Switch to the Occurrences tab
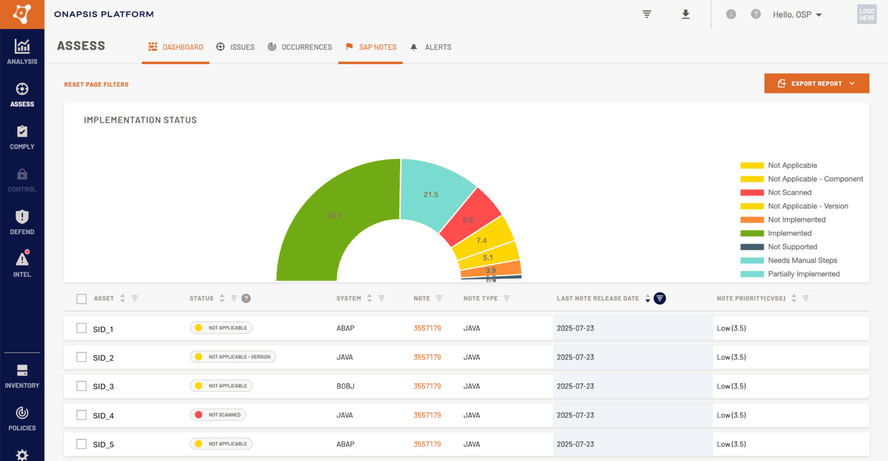Viewport: 888px width, 461px height. (x=300, y=47)
